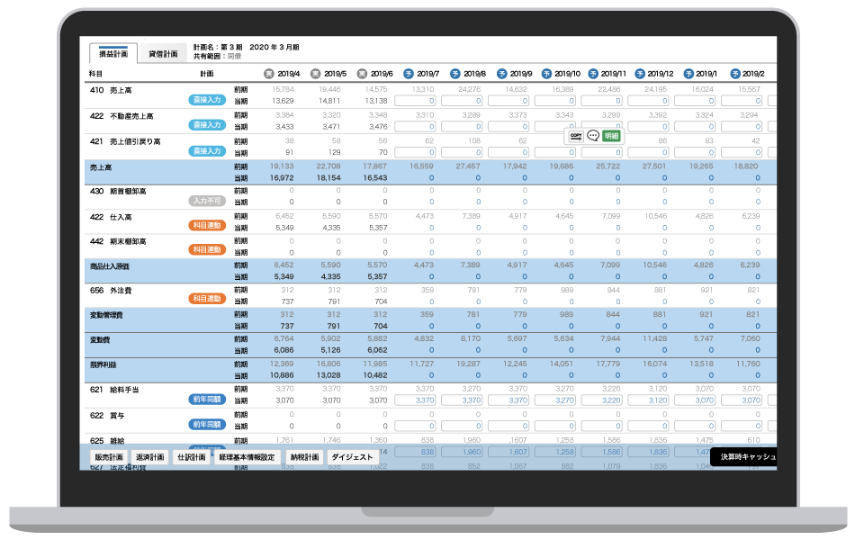Click the 予 badge beside 2019/7
The width and height of the screenshot is (855, 540).
409,74
